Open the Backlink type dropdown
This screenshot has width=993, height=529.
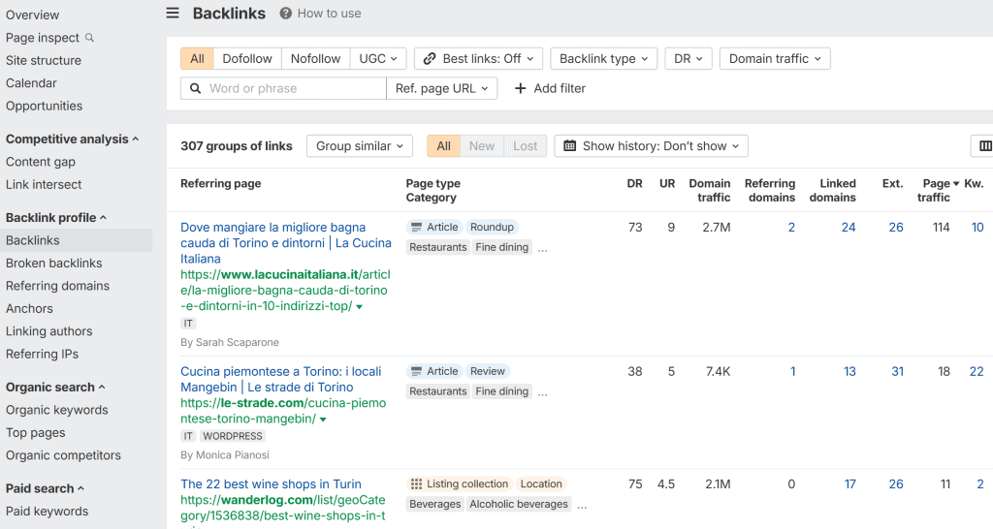point(603,59)
